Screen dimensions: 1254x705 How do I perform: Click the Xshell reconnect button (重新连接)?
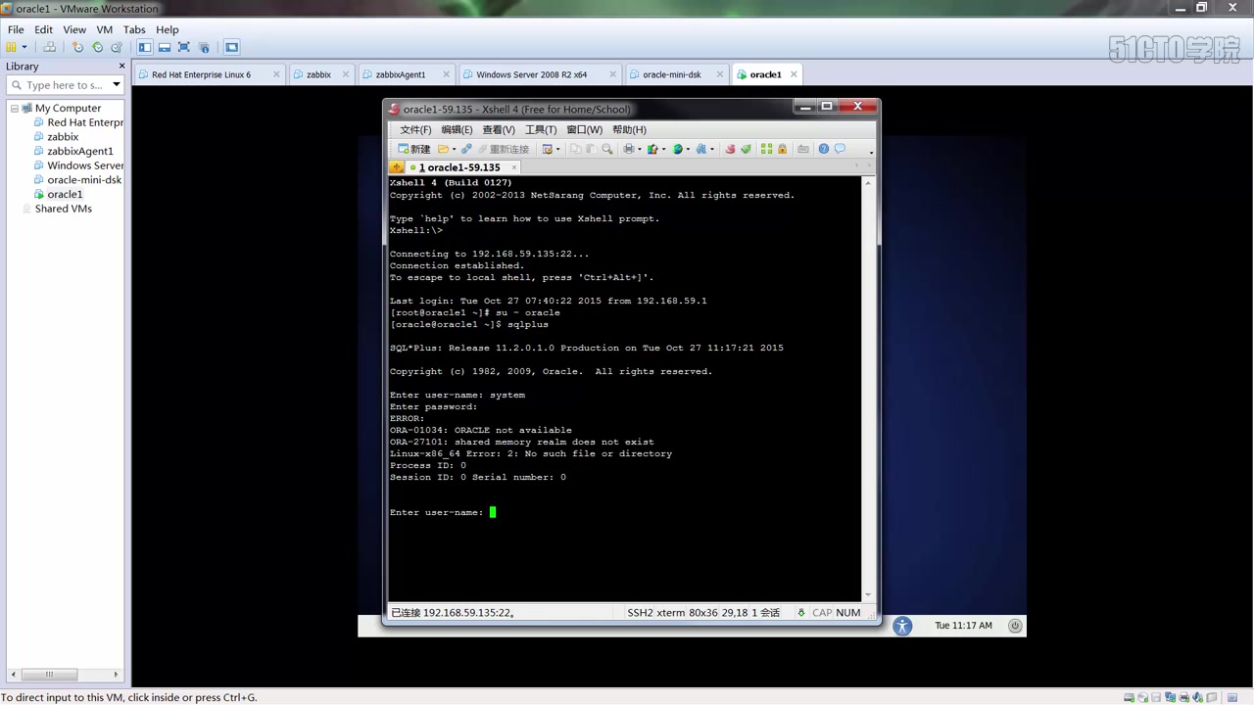(503, 149)
